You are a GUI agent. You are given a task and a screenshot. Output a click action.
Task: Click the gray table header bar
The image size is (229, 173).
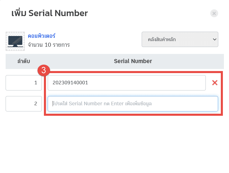[x=115, y=61]
